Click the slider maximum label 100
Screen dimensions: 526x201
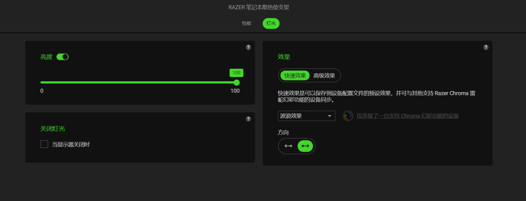(235, 91)
